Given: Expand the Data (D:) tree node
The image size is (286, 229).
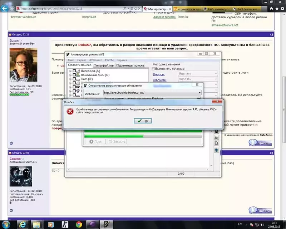Looking at the screenshot, I should point(70,79).
